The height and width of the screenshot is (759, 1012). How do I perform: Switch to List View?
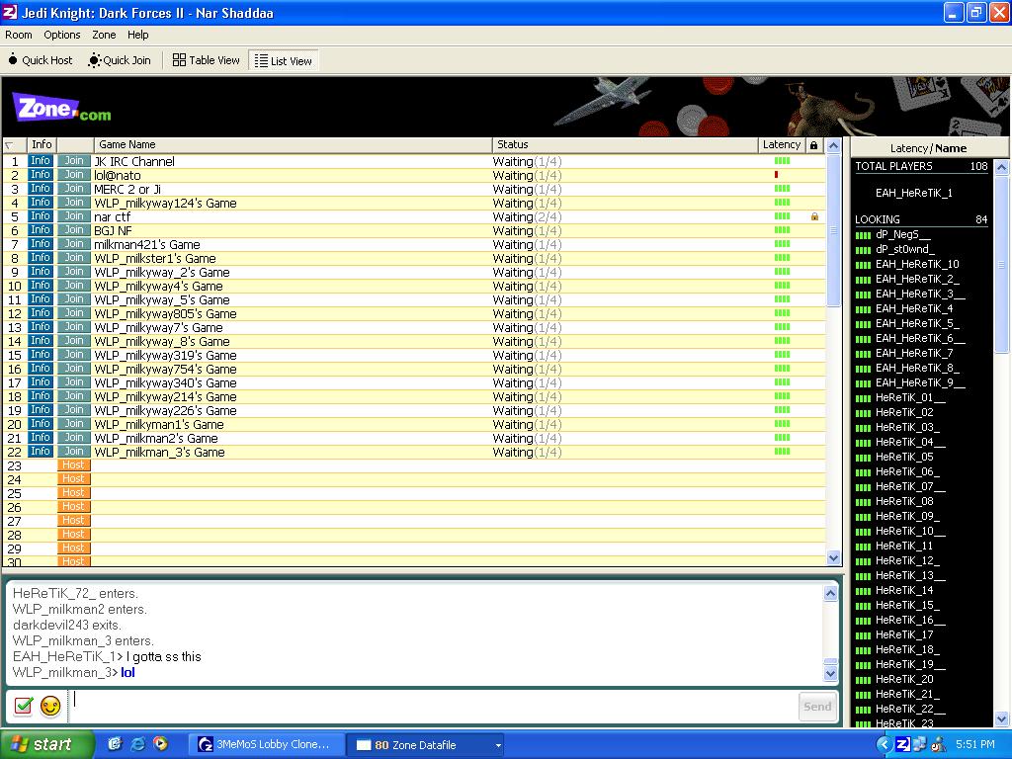click(284, 60)
